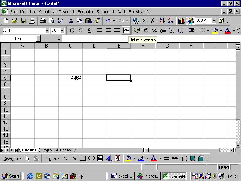Click the formula bar equals button
The image size is (241, 181).
click(59, 38)
